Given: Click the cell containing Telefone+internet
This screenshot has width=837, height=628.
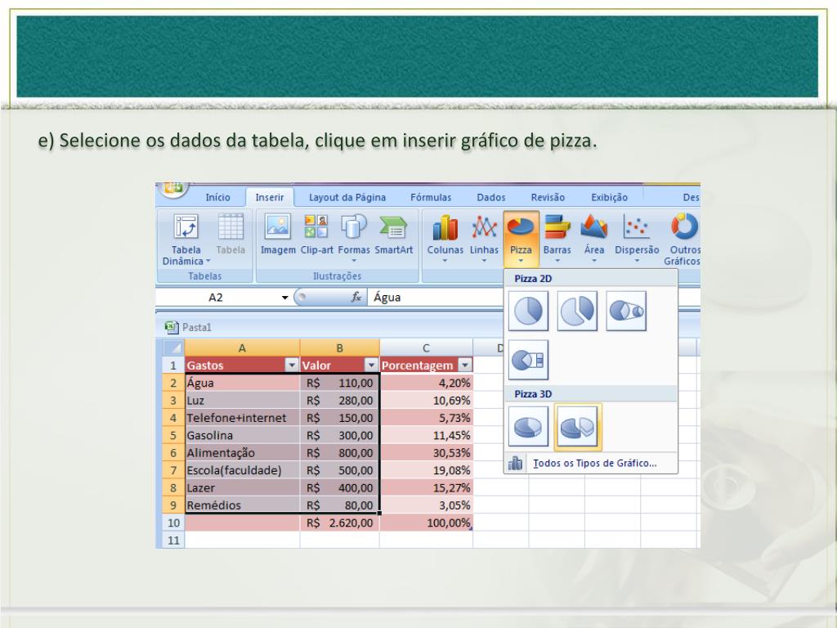Looking at the screenshot, I should tap(242, 418).
